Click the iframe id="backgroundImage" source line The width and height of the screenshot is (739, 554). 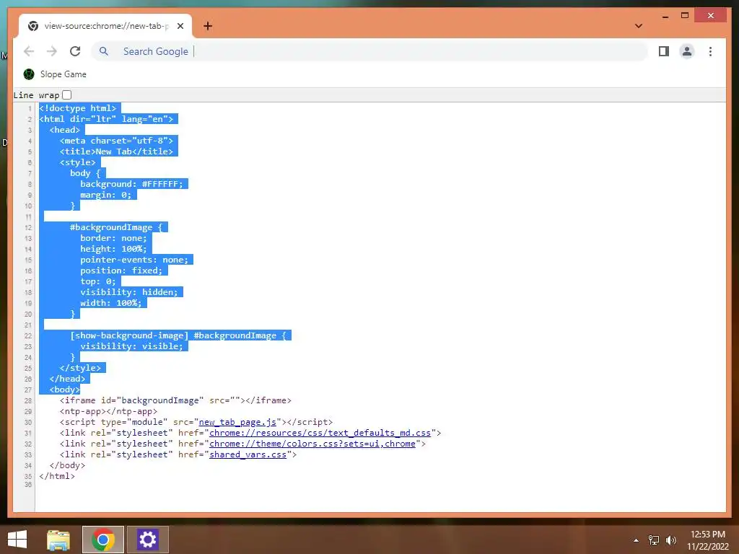tap(175, 400)
